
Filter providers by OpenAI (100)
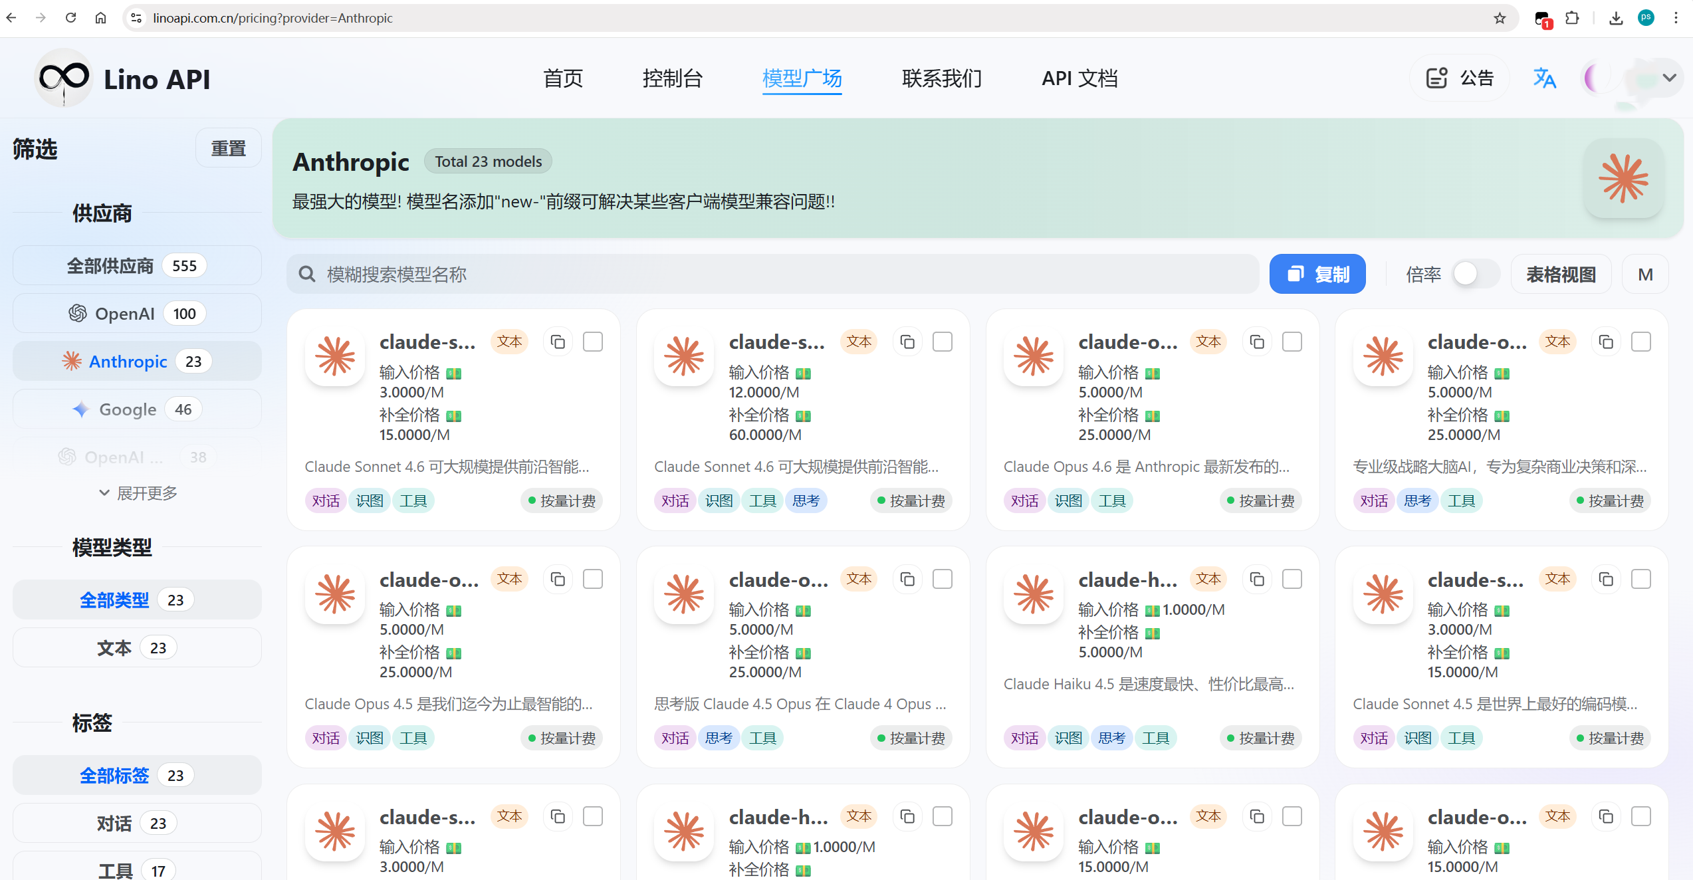[x=137, y=313]
